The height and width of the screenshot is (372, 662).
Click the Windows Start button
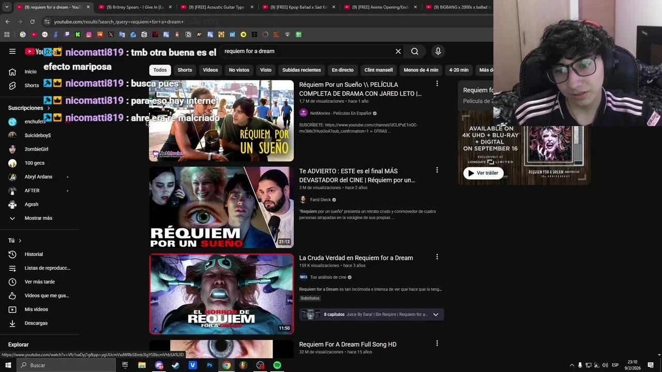pyautogui.click(x=8, y=365)
